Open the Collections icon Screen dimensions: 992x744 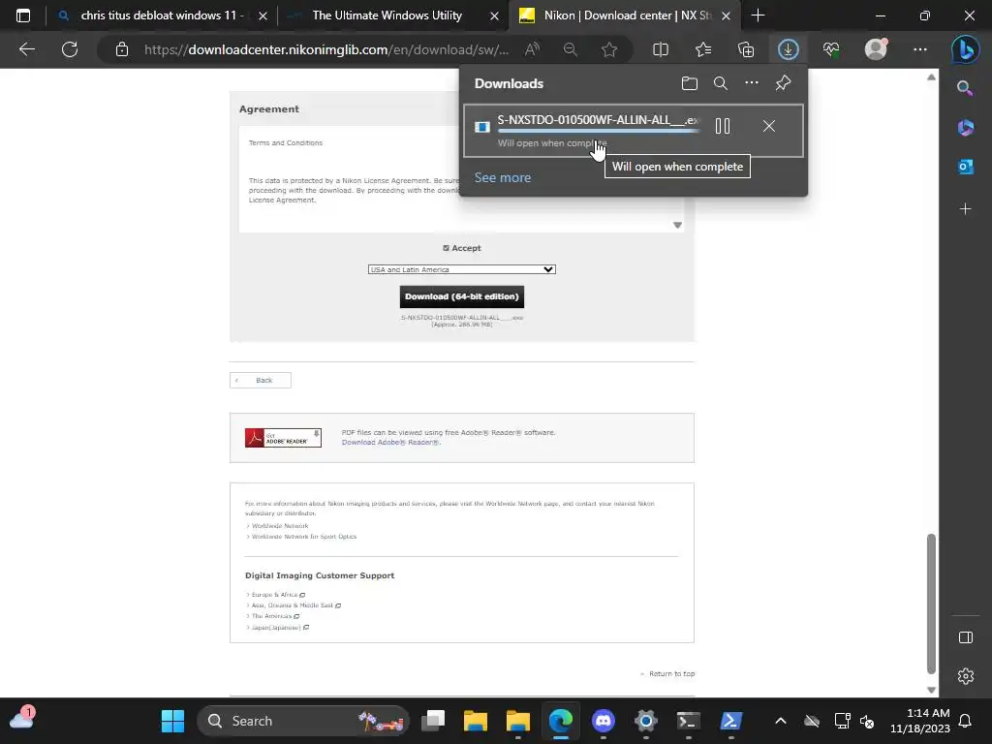coord(746,49)
